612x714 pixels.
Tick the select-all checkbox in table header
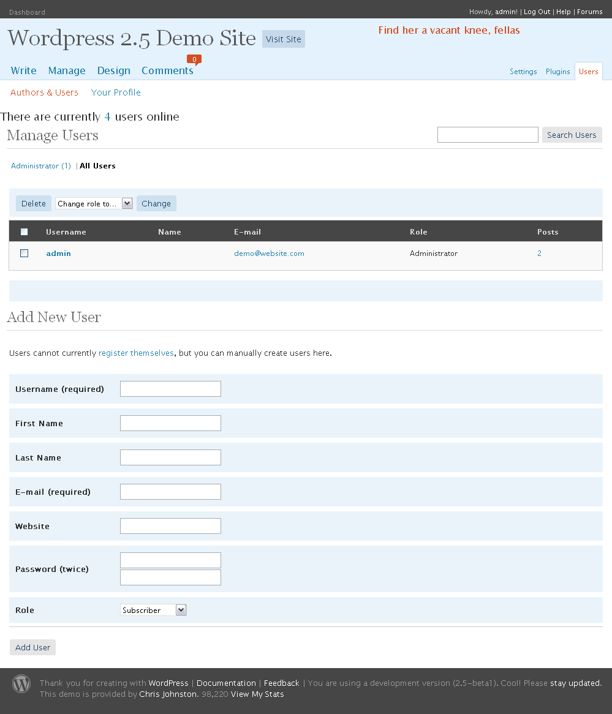click(24, 232)
